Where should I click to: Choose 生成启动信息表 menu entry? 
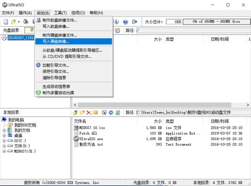coord(74,87)
